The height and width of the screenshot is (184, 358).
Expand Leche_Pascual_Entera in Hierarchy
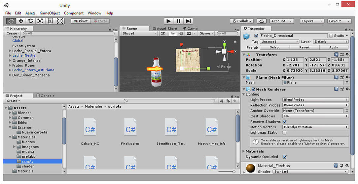pyautogui.click(x=10, y=51)
